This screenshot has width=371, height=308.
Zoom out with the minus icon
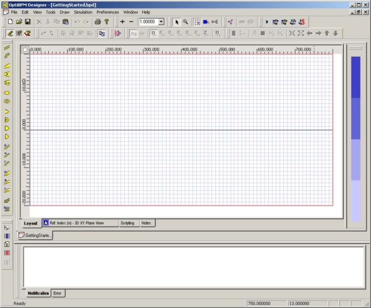click(x=131, y=22)
